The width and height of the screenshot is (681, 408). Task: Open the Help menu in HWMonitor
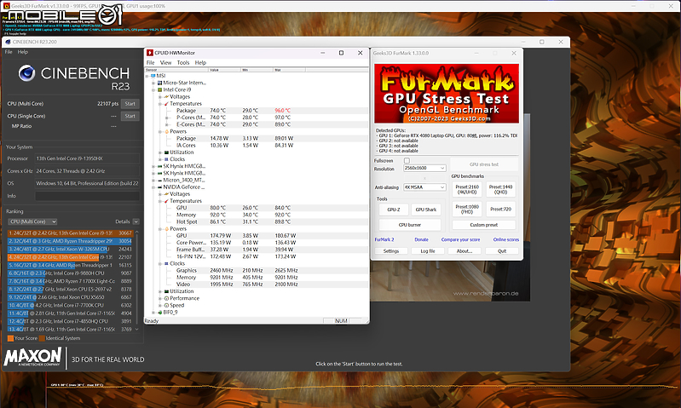tap(200, 62)
